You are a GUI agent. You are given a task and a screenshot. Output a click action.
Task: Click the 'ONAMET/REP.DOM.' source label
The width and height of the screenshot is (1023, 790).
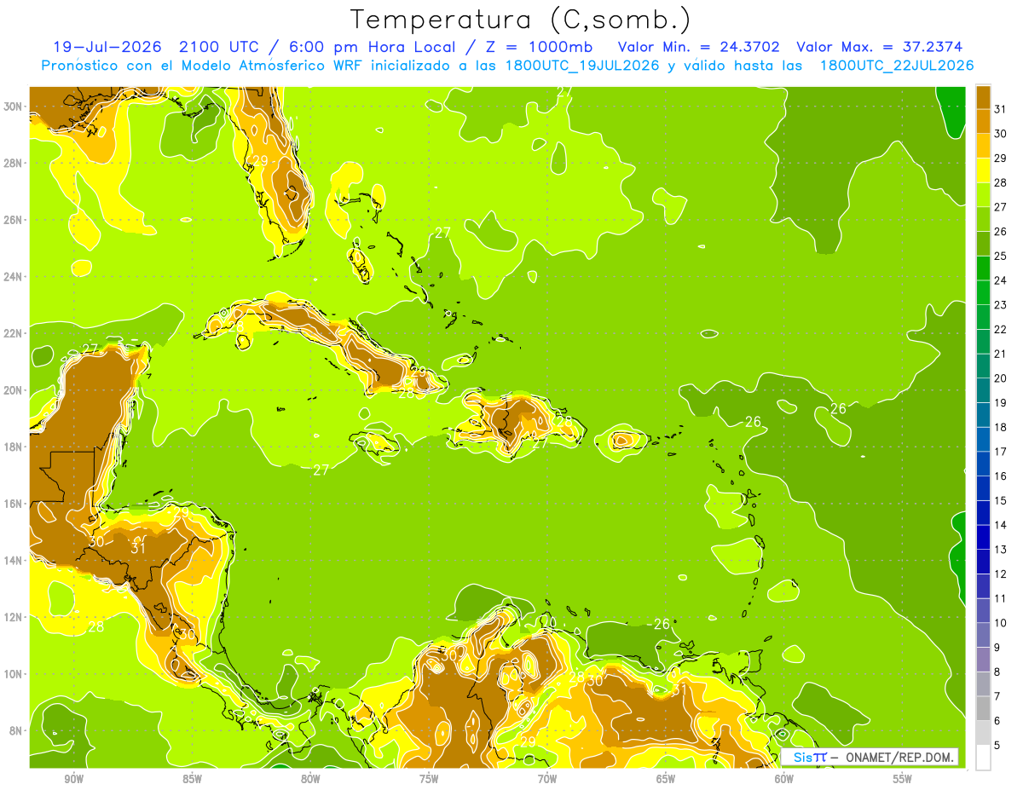click(x=900, y=757)
